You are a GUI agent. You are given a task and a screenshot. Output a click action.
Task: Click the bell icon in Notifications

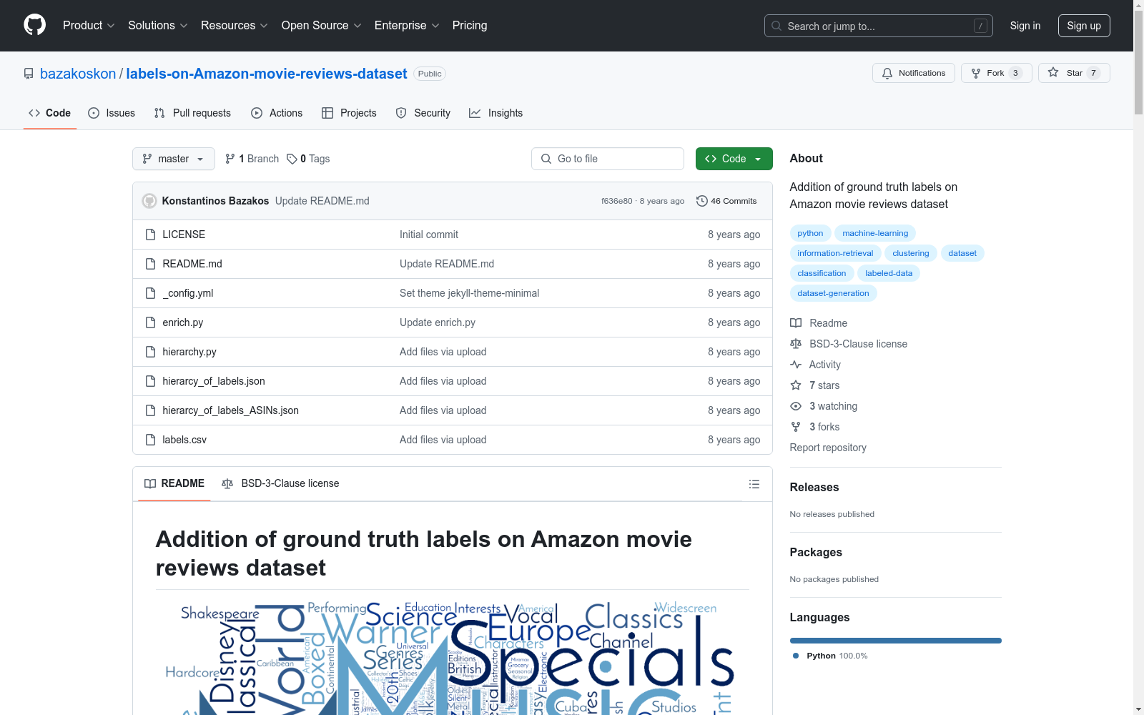887,73
